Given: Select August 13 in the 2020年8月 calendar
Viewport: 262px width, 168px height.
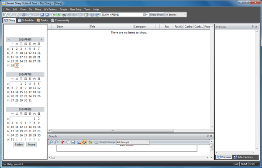Looking at the screenshot, I should click(26, 127).
